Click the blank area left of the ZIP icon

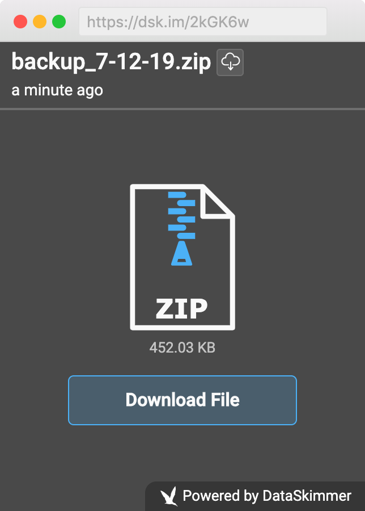tap(62, 256)
